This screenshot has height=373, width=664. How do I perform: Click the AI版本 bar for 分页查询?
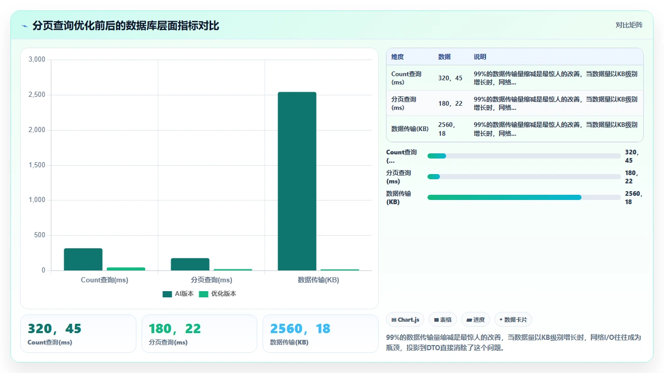pyautogui.click(x=190, y=264)
